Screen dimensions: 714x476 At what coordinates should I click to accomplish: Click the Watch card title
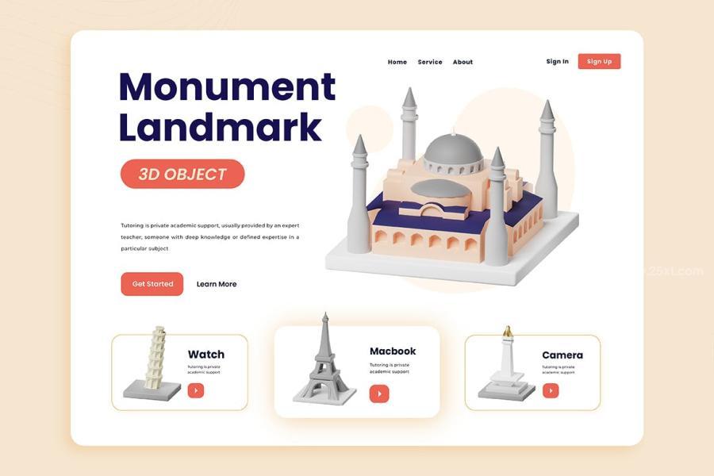tap(205, 355)
